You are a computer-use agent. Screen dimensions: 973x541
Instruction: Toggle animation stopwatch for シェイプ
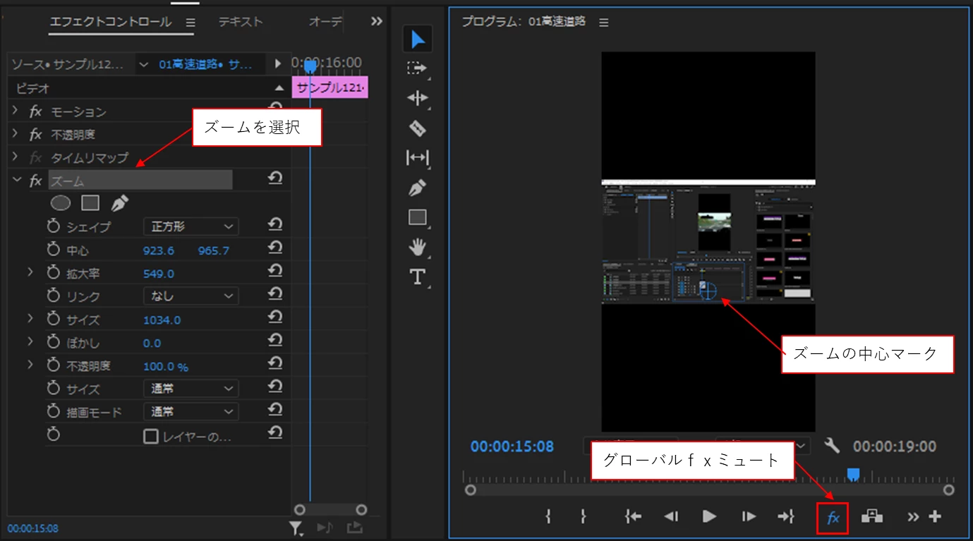54,226
